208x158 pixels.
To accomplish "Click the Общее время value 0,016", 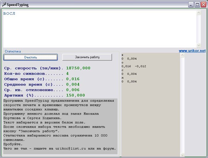I will [x=73, y=79].
